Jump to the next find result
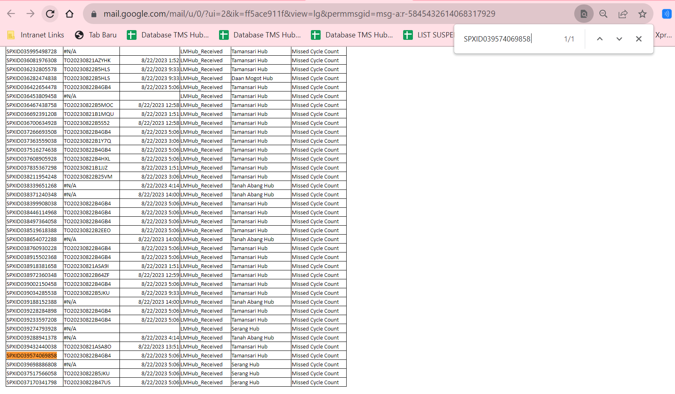This screenshot has height=394, width=675. 619,39
